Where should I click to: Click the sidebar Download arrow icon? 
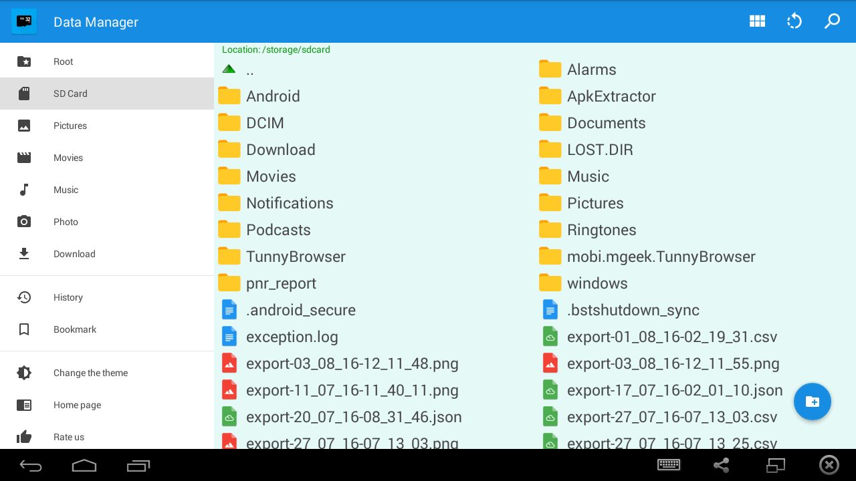click(24, 254)
